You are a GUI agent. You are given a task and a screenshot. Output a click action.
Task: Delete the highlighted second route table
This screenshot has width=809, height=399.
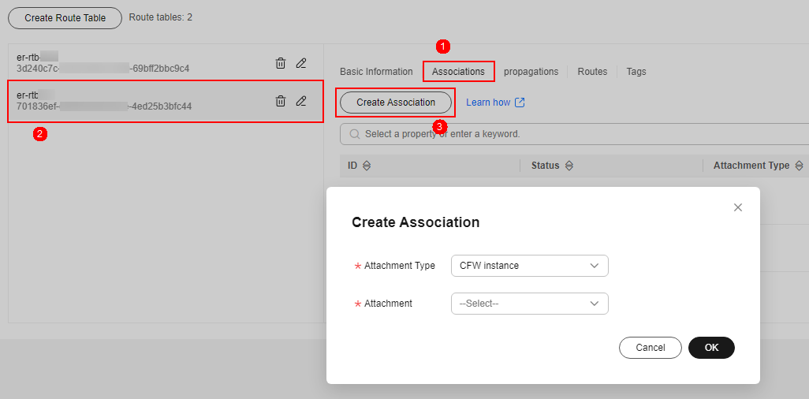coord(281,101)
